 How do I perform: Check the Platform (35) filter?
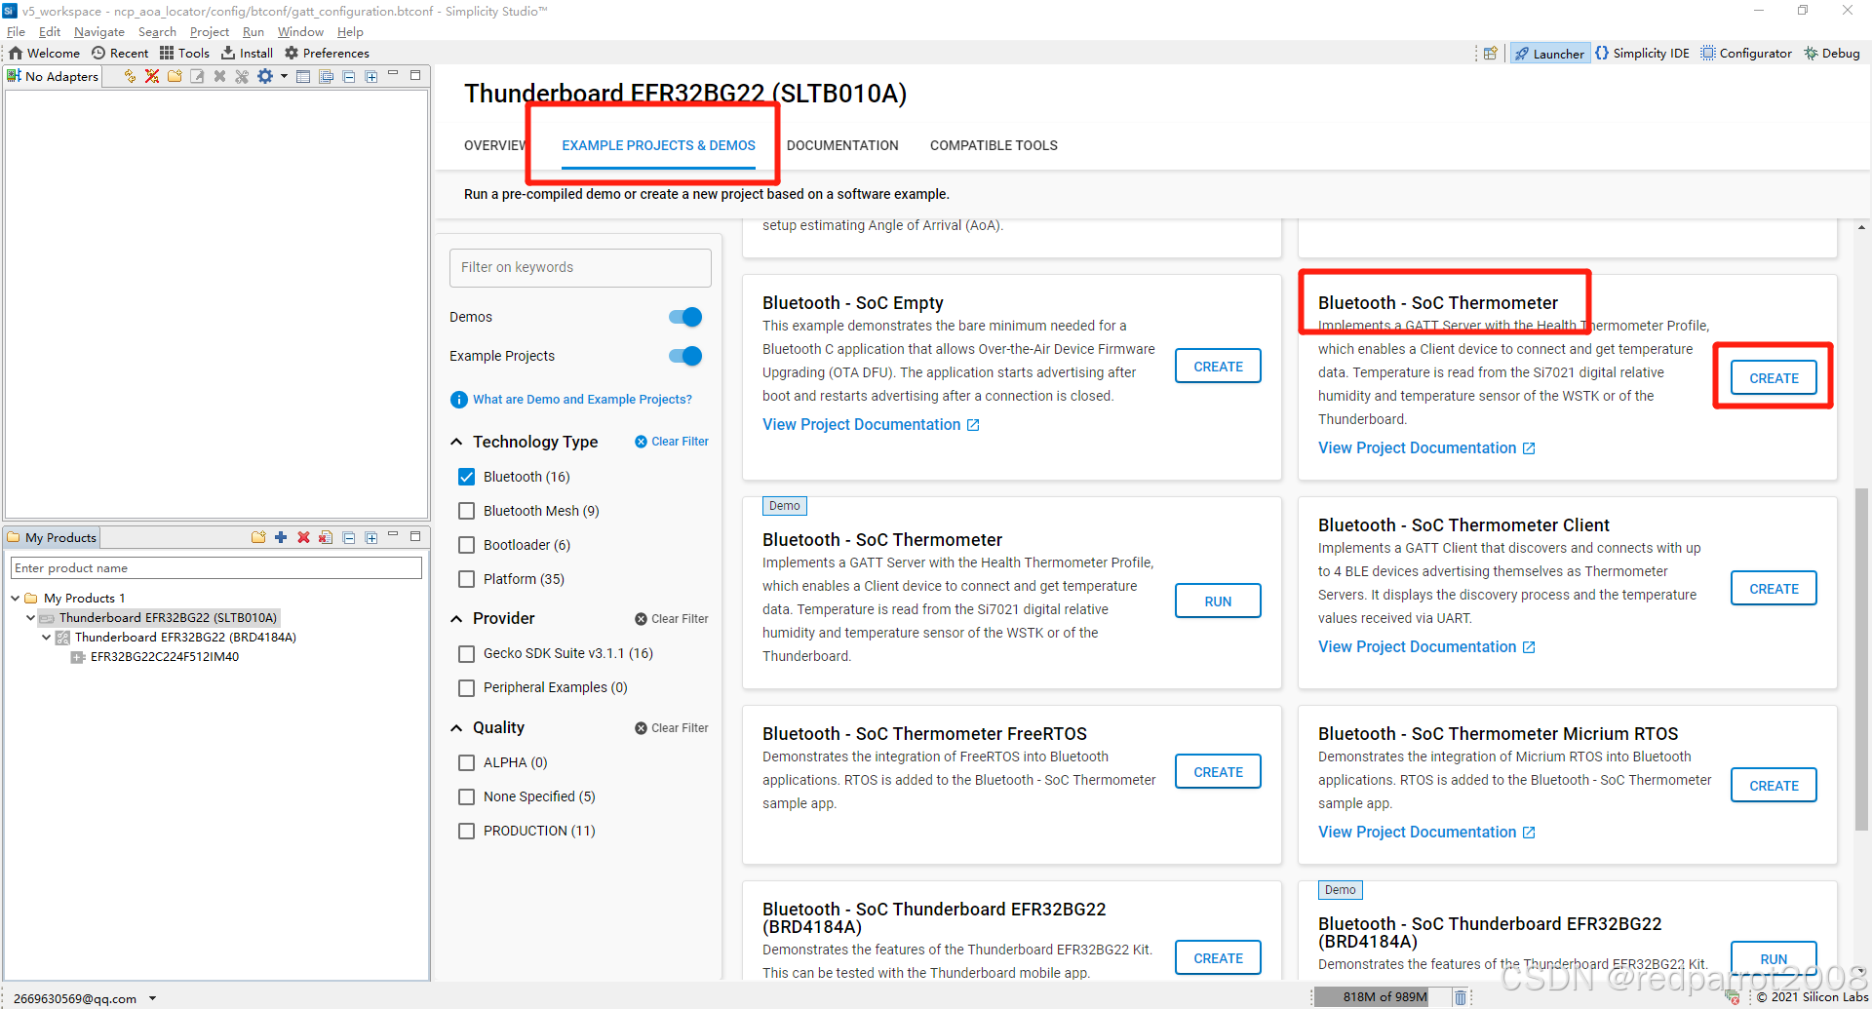[x=467, y=579]
